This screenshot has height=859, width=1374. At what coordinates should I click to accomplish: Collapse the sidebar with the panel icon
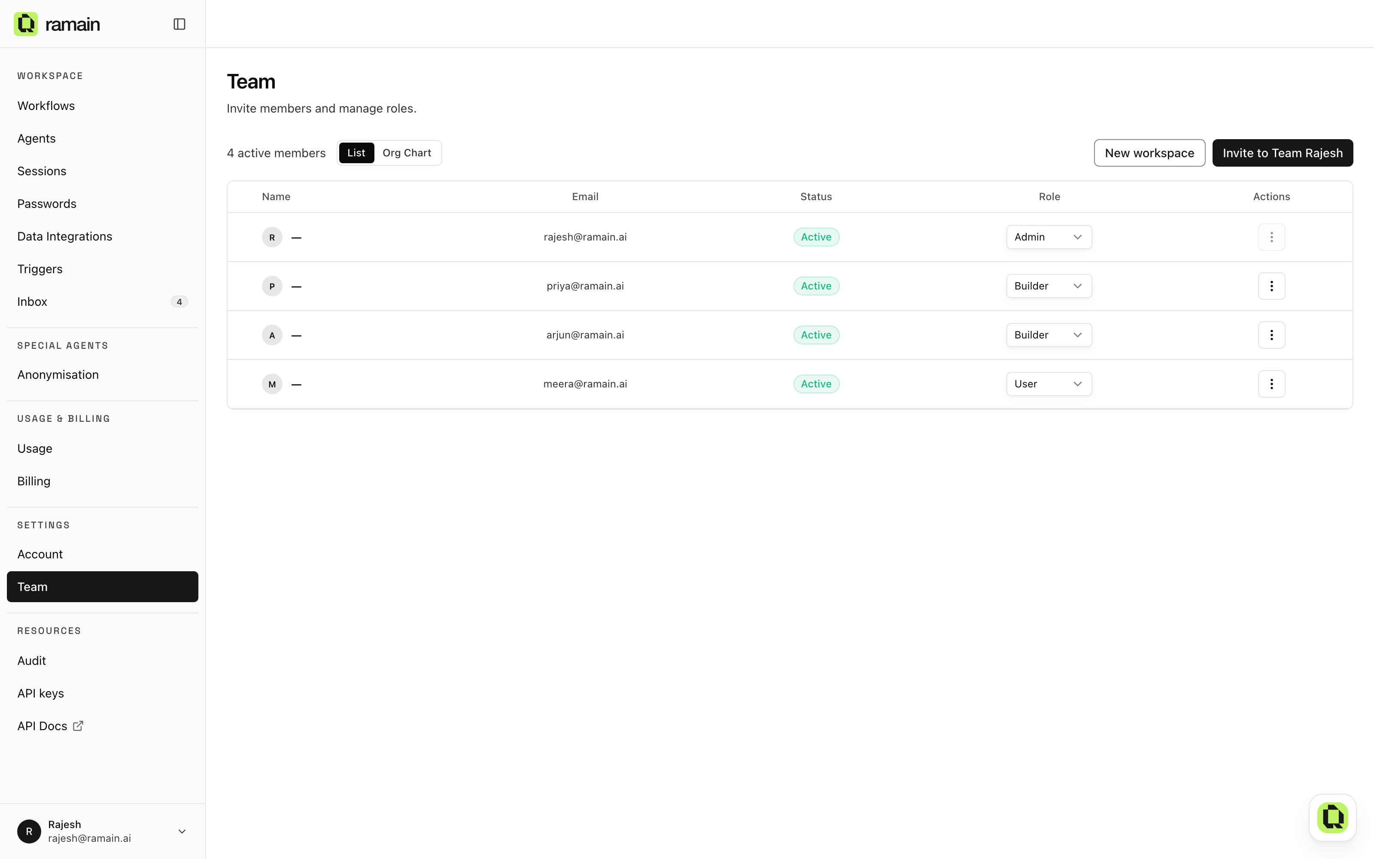click(179, 24)
